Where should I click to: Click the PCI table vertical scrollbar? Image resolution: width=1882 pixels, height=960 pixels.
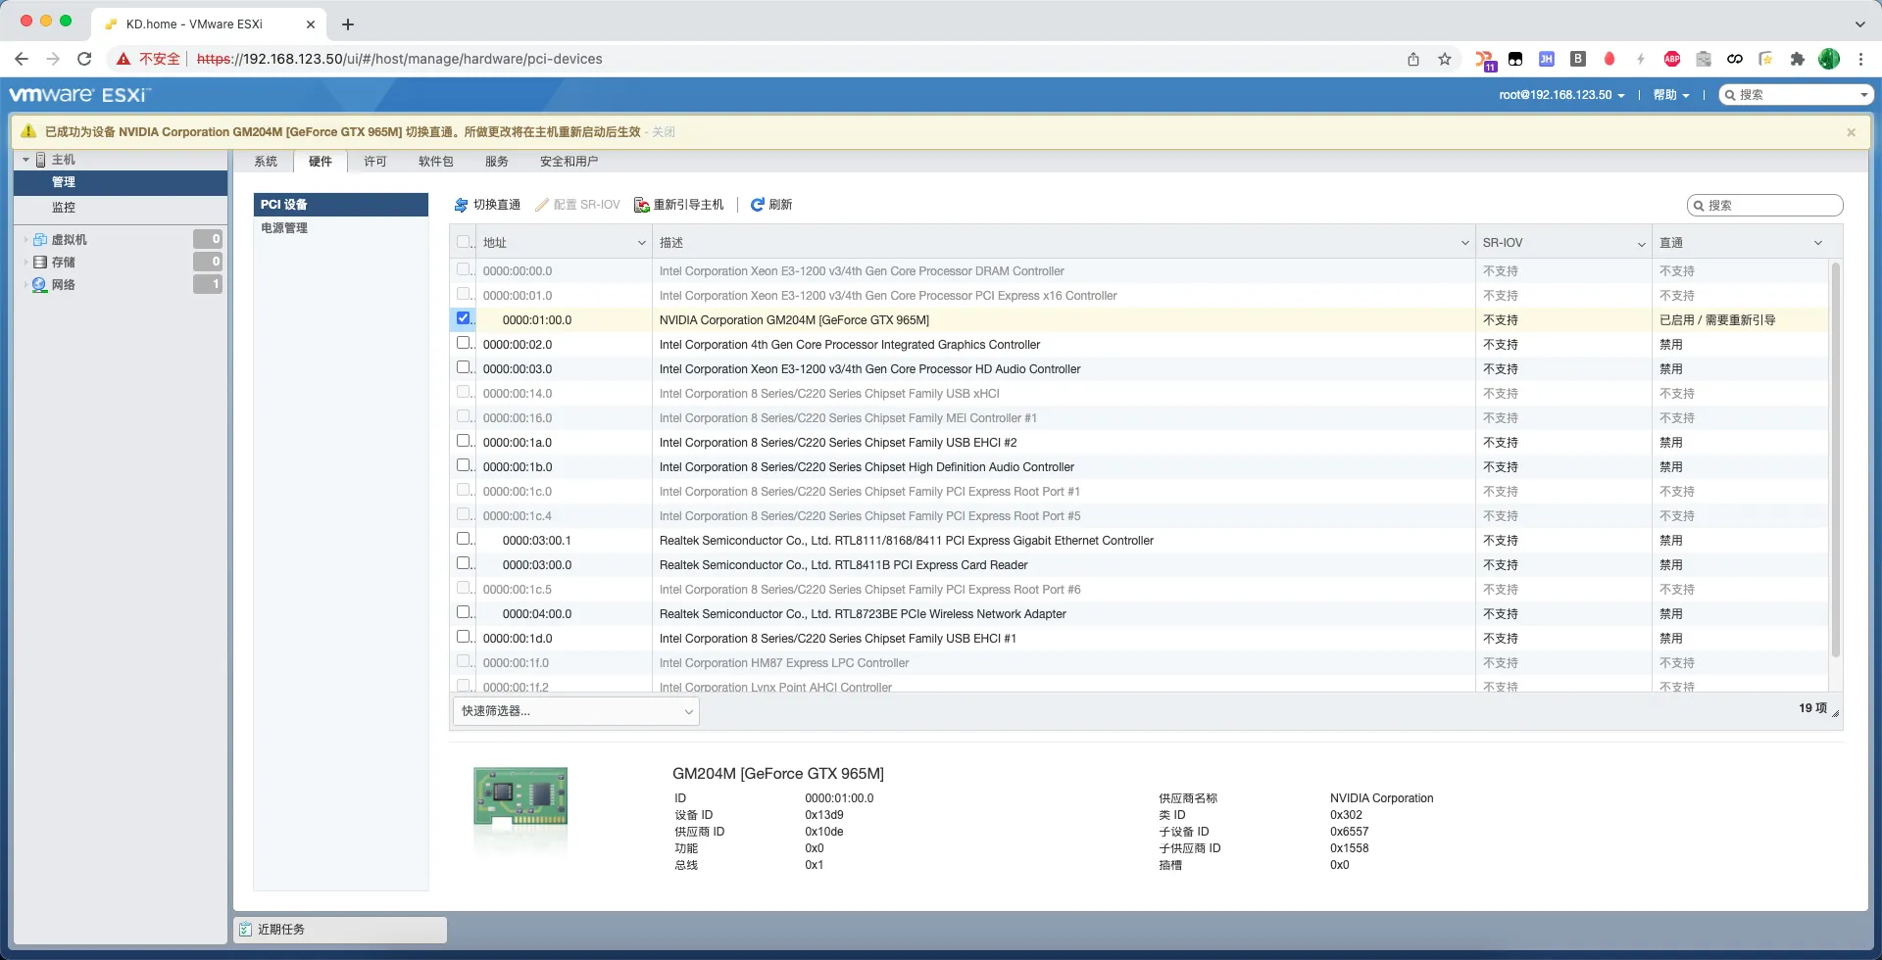(1836, 460)
